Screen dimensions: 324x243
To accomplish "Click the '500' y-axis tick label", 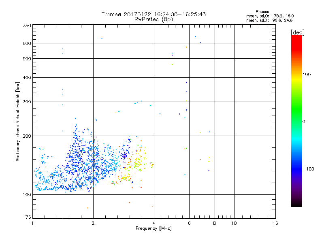I will pos(27,59).
